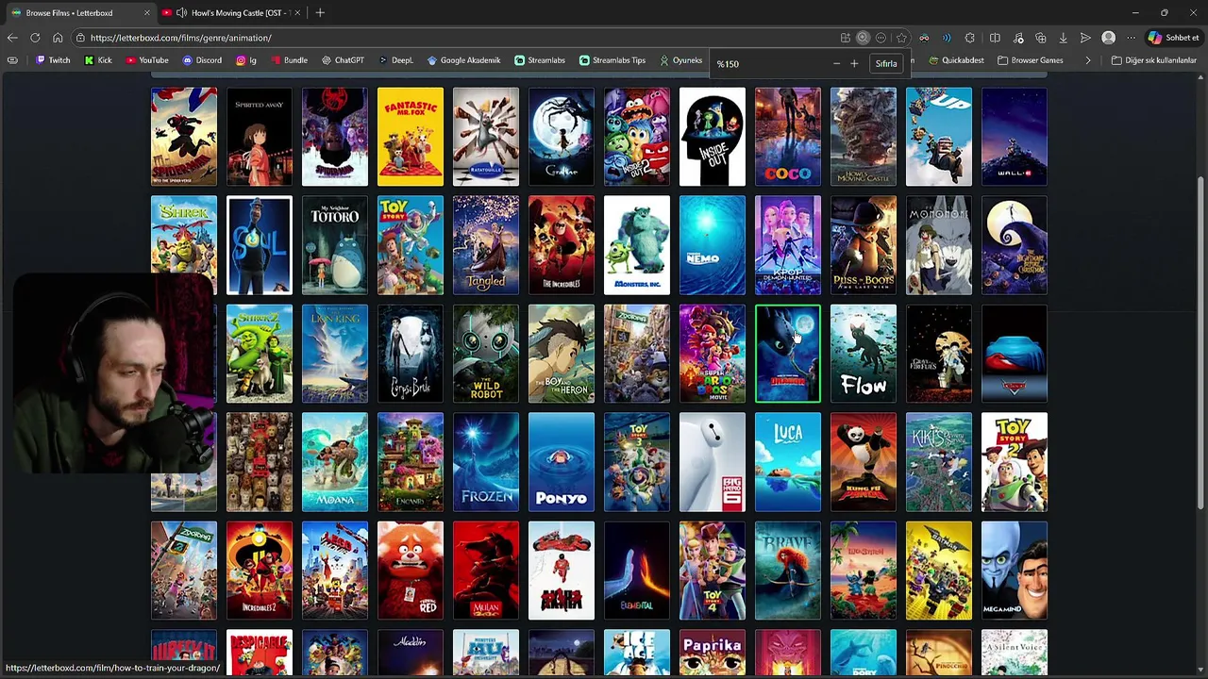Open Browser Games bookmark folder
This screenshot has height=679, width=1208.
point(1030,60)
